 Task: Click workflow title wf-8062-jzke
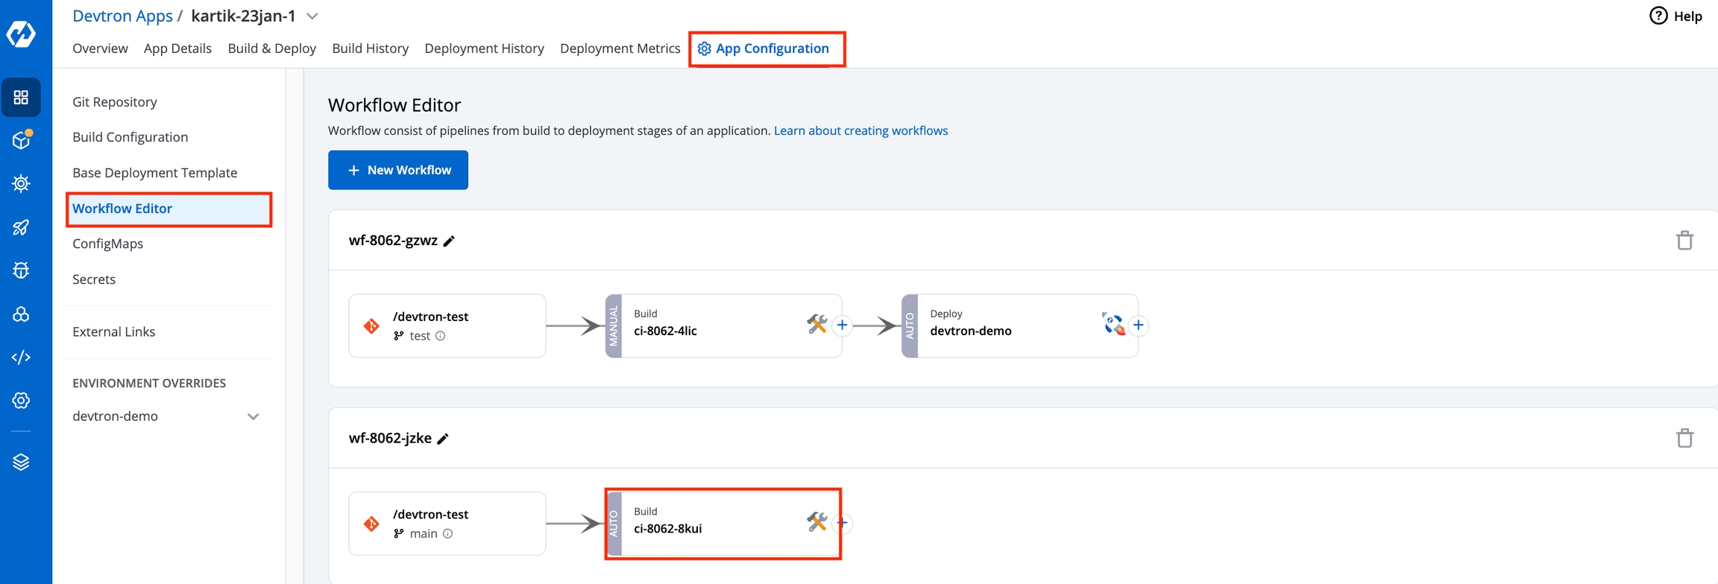pos(390,438)
